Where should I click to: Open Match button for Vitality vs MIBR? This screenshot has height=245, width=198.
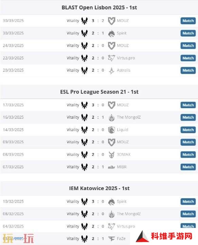coord(188,167)
